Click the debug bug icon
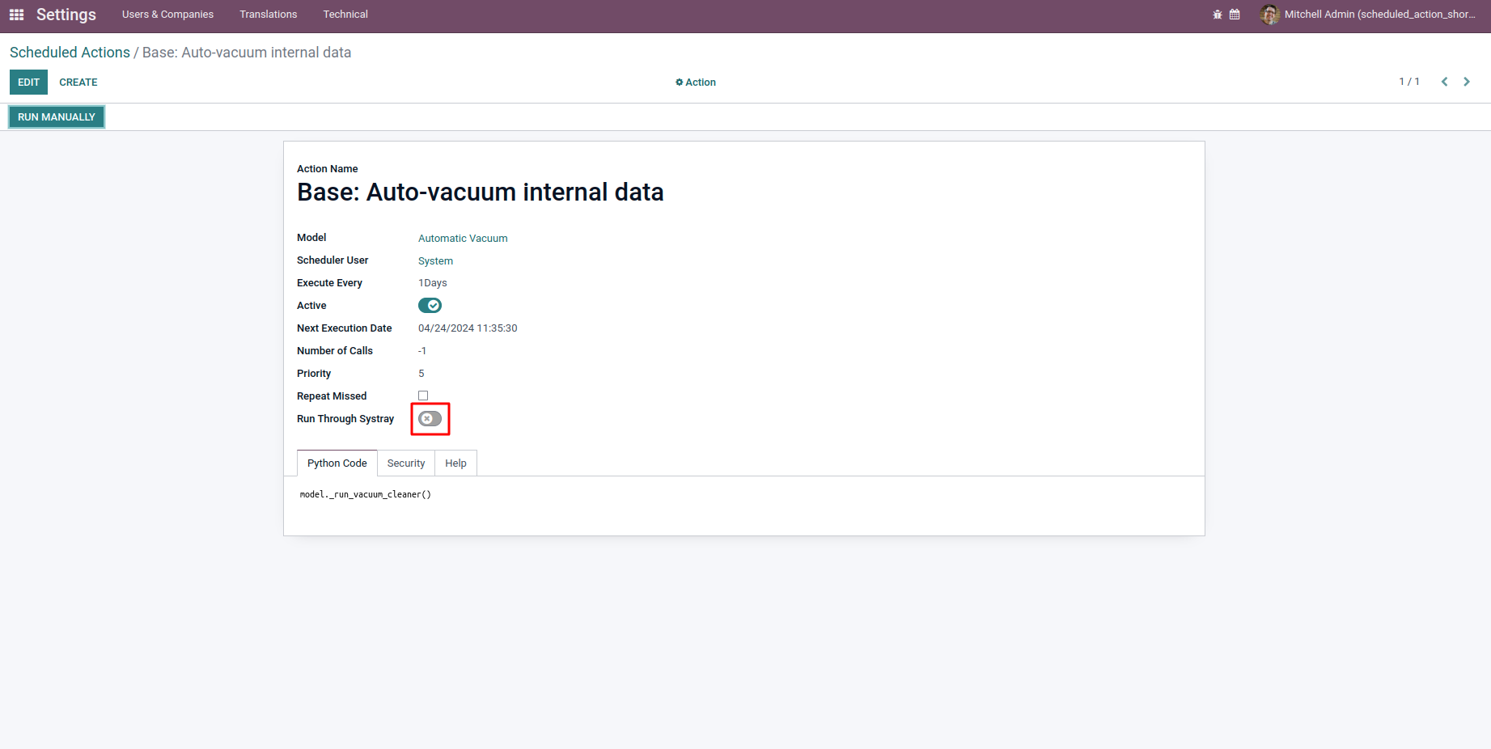The width and height of the screenshot is (1491, 749). [1218, 15]
